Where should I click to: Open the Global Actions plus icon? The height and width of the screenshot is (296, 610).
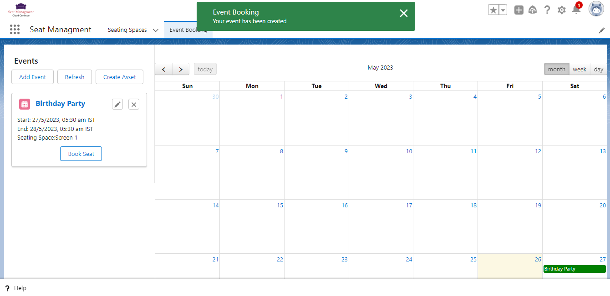click(519, 10)
